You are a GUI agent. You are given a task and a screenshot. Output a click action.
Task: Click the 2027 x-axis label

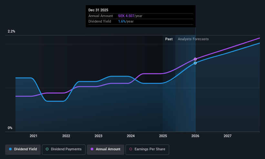pos(228,136)
